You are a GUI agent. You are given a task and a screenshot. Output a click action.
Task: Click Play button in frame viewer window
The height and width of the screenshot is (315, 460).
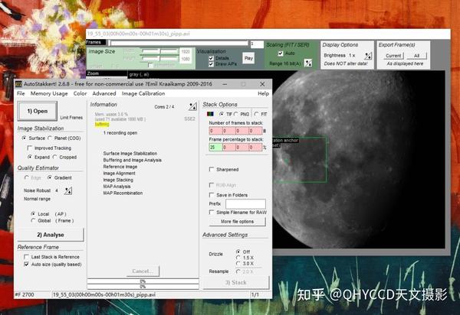coord(248,58)
